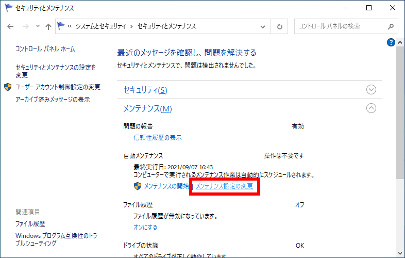Select セキュリティとメンテナンス breadcrumb item

pos(166,26)
